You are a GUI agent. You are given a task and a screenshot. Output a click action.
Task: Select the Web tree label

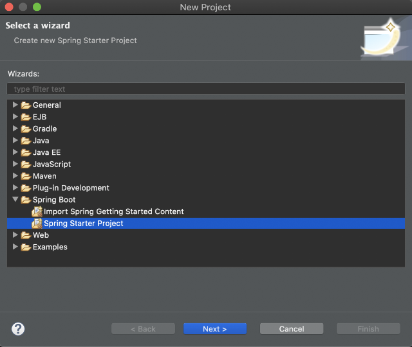pos(41,235)
